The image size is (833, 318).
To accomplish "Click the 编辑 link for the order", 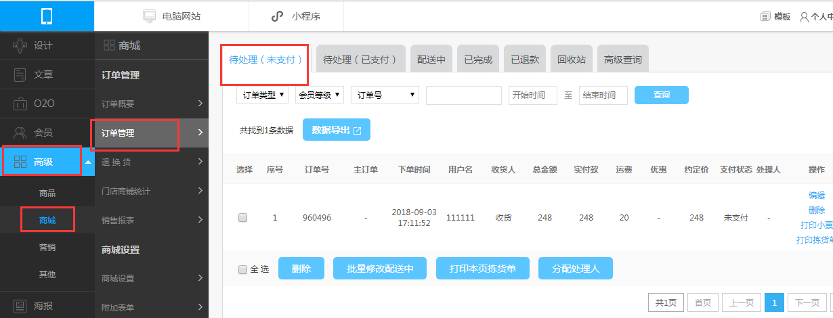I will 817,196.
